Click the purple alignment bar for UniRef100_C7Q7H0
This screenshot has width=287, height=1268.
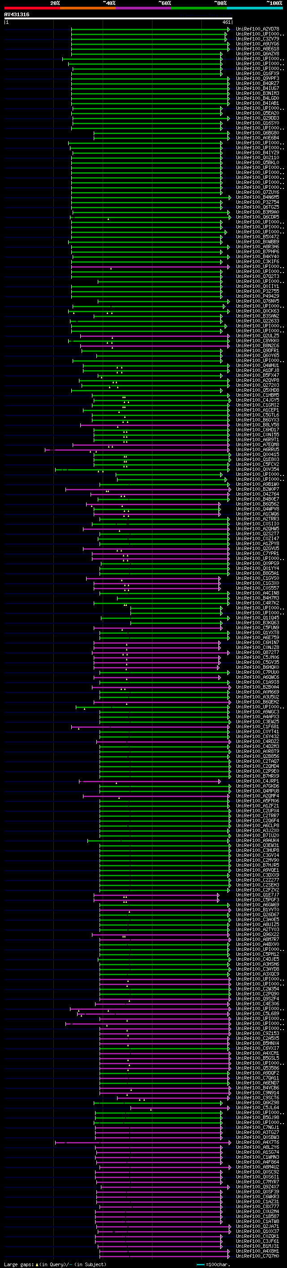164,1256
